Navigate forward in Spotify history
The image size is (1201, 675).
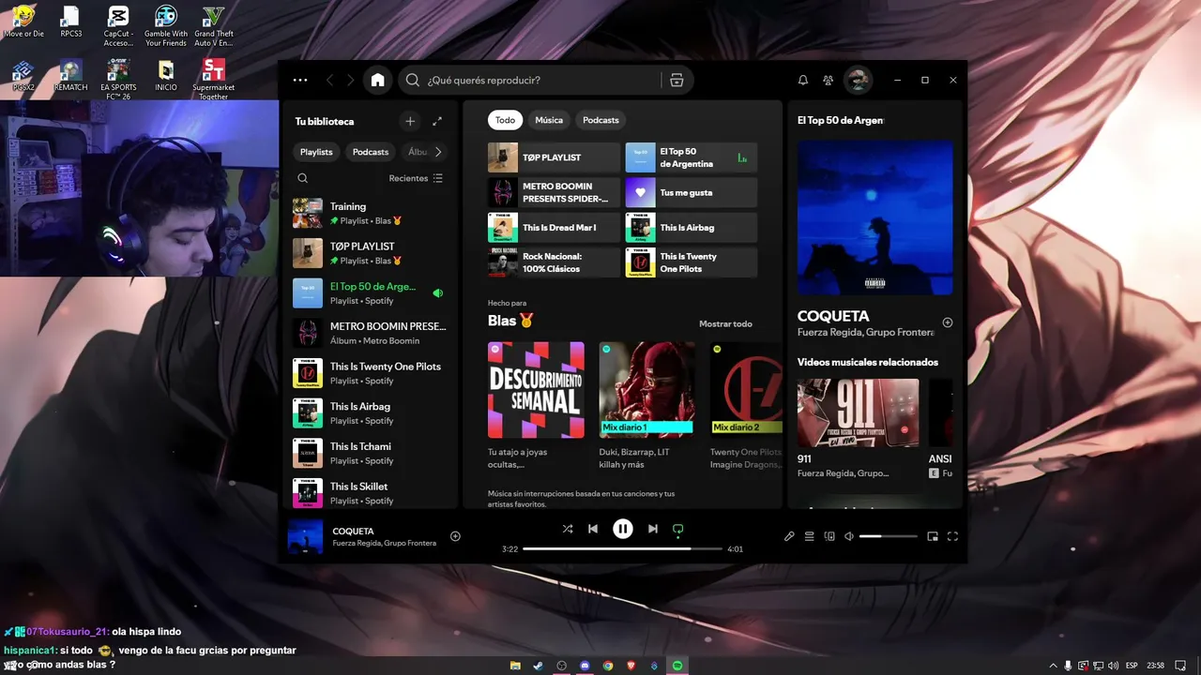click(x=351, y=81)
